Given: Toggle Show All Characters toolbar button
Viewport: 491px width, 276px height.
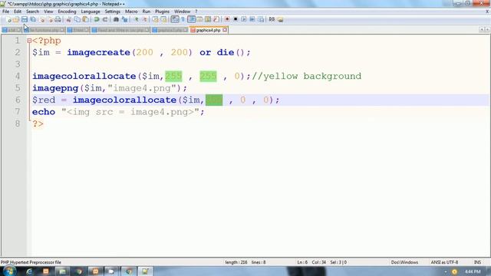Looking at the screenshot, I should pos(183,19).
